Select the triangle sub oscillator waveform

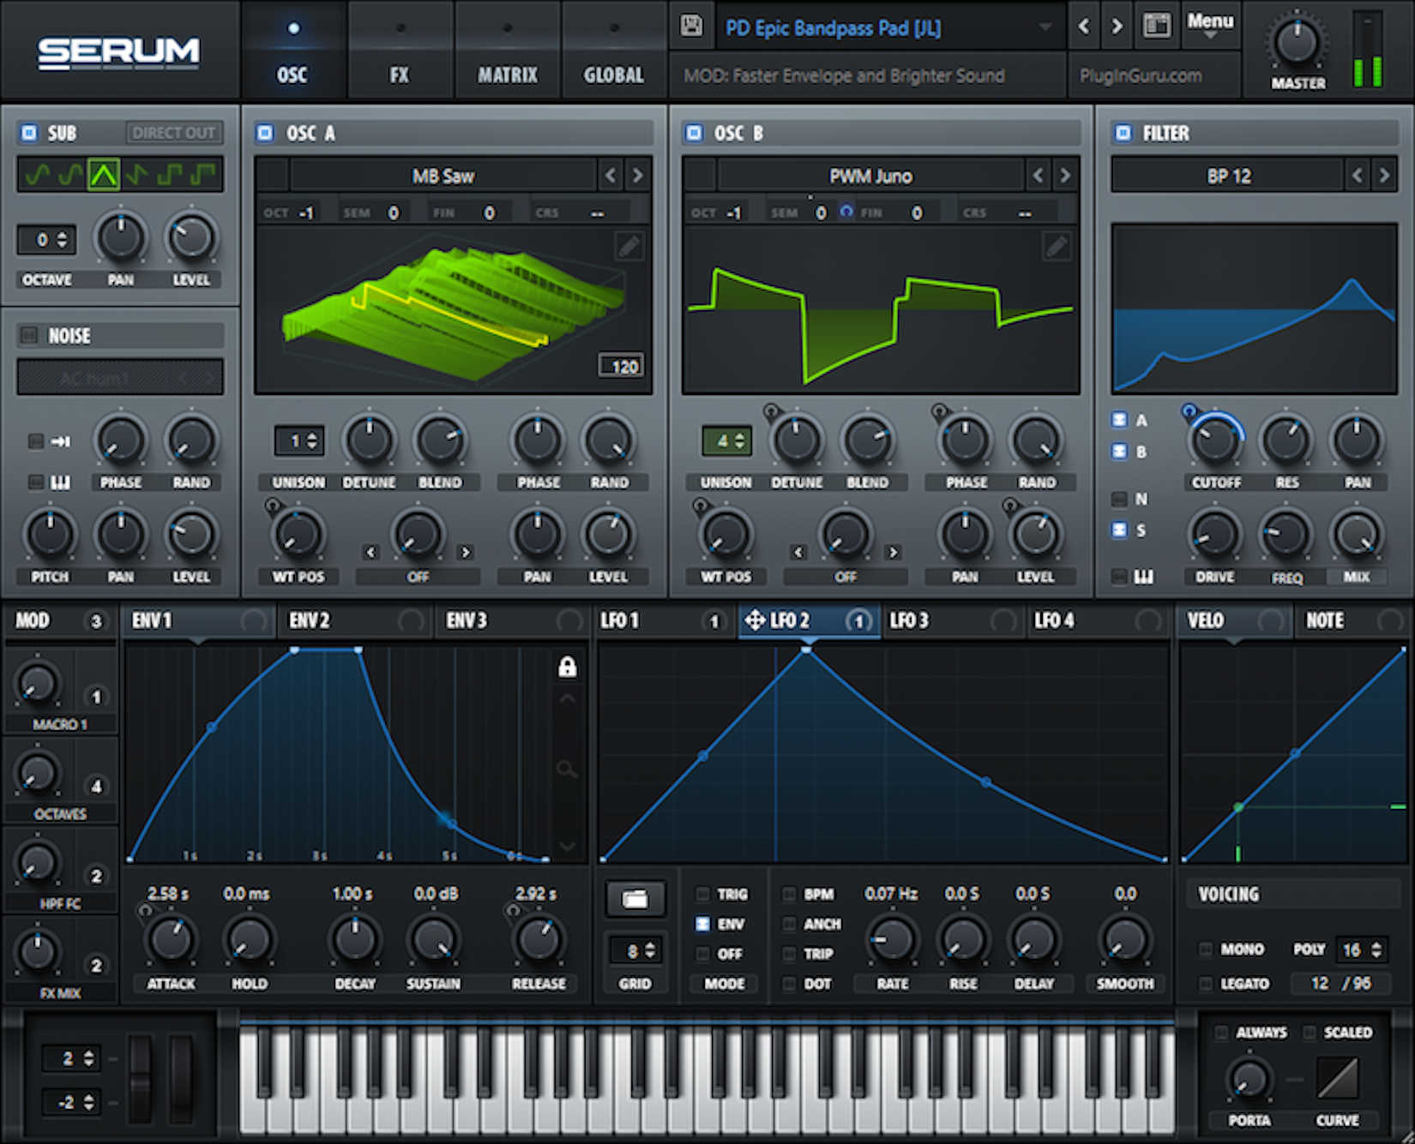point(104,175)
